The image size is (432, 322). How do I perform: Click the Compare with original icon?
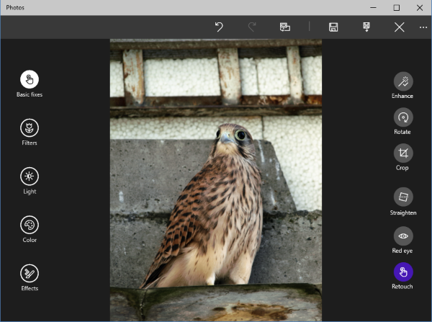pyautogui.click(x=285, y=27)
